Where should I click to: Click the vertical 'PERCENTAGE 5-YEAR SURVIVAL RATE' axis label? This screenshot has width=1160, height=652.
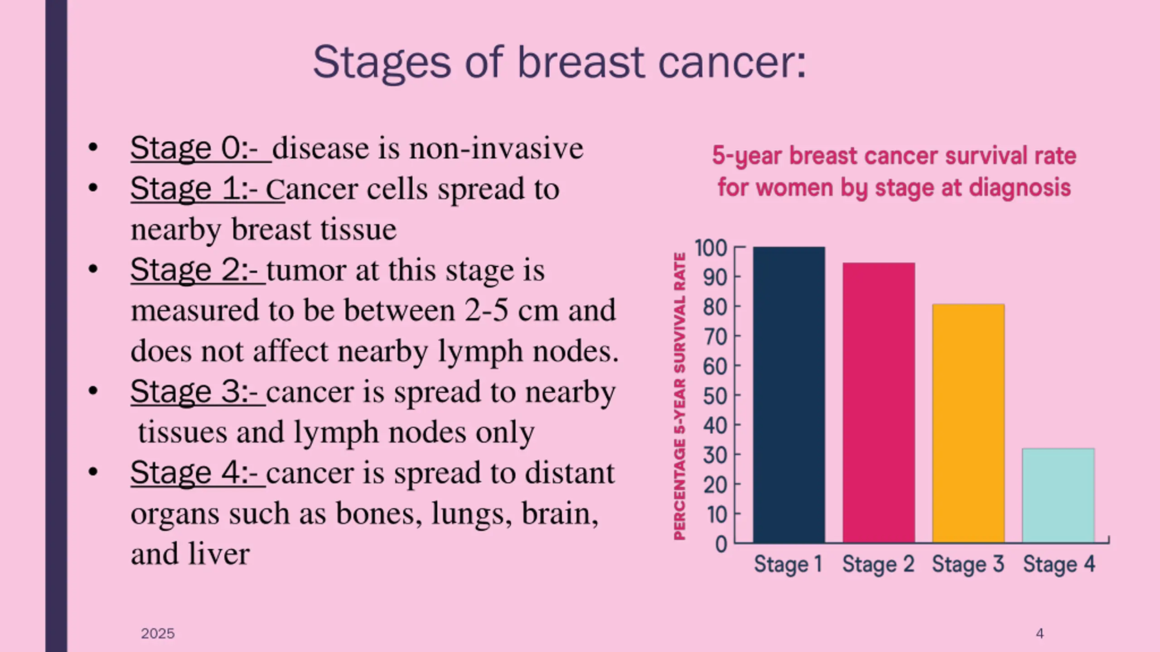pyautogui.click(x=680, y=396)
